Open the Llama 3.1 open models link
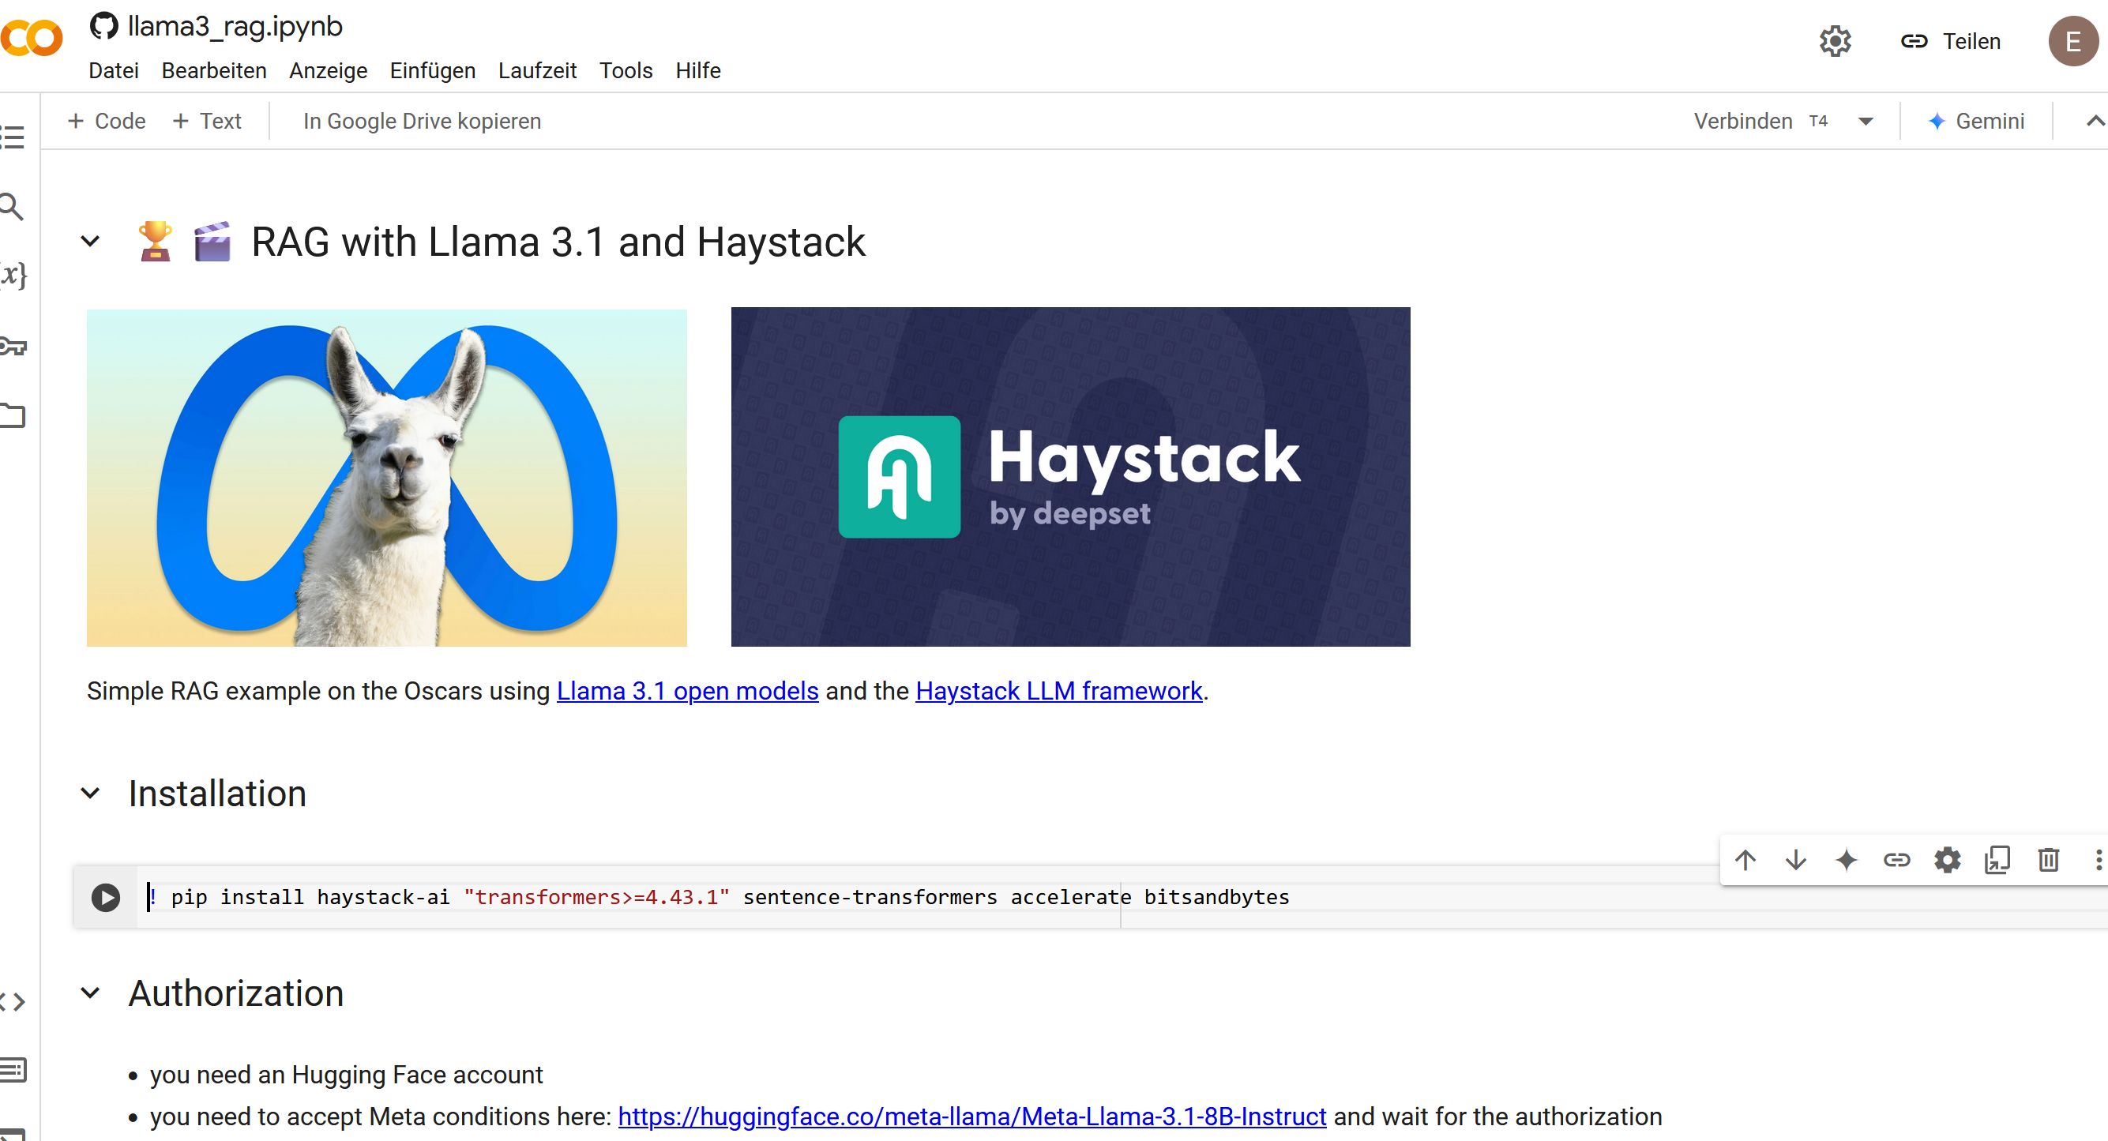The width and height of the screenshot is (2108, 1141). (x=687, y=691)
